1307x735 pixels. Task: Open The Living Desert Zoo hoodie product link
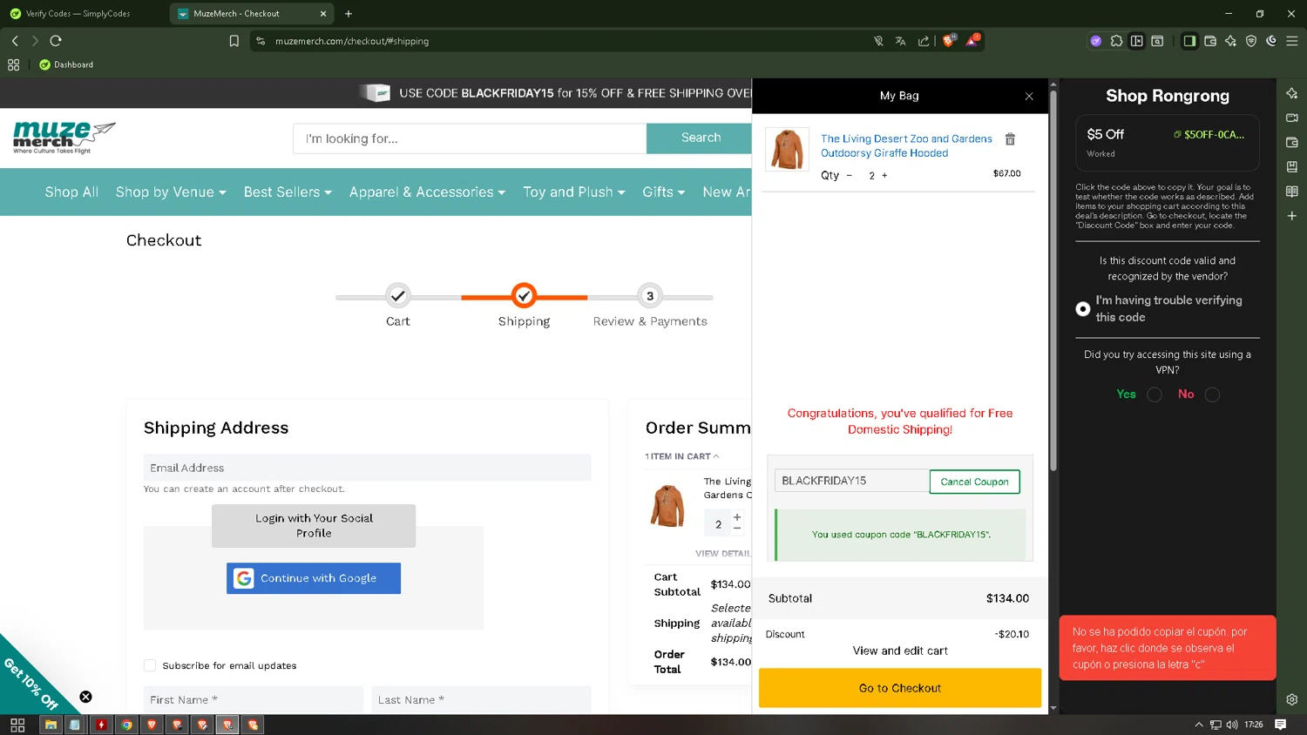point(906,145)
